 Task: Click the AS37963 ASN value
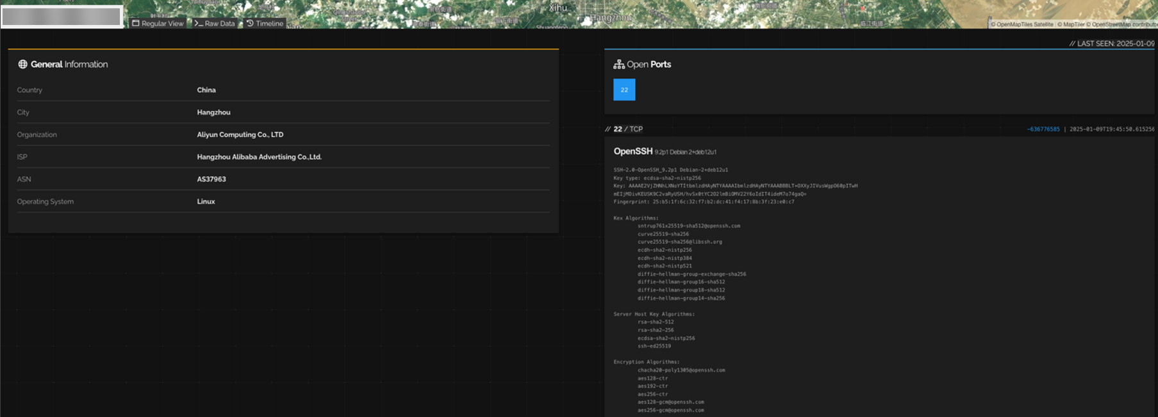(211, 179)
